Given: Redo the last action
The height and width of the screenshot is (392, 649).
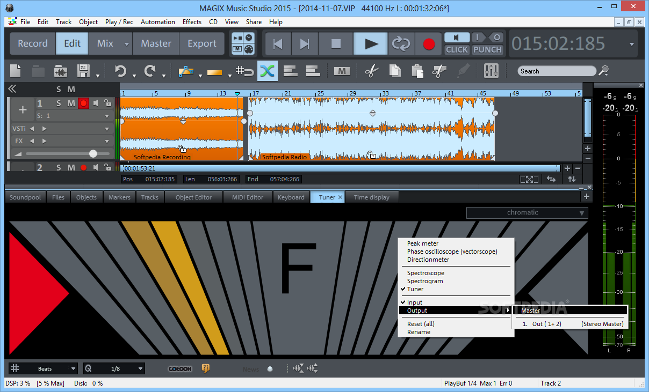Looking at the screenshot, I should pyautogui.click(x=150, y=71).
